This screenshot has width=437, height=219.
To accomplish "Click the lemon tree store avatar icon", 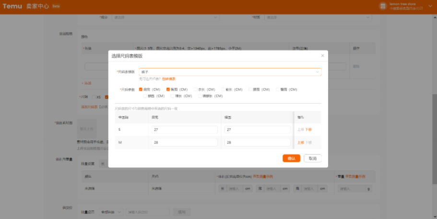I will [382, 6].
